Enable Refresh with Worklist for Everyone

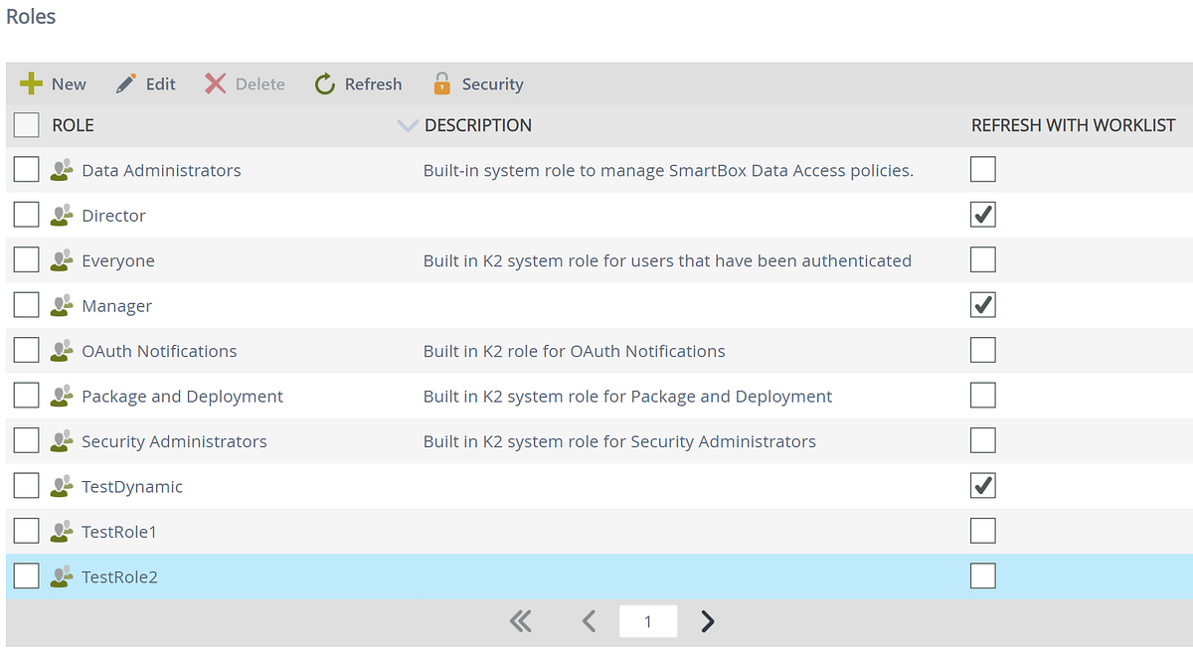982,259
